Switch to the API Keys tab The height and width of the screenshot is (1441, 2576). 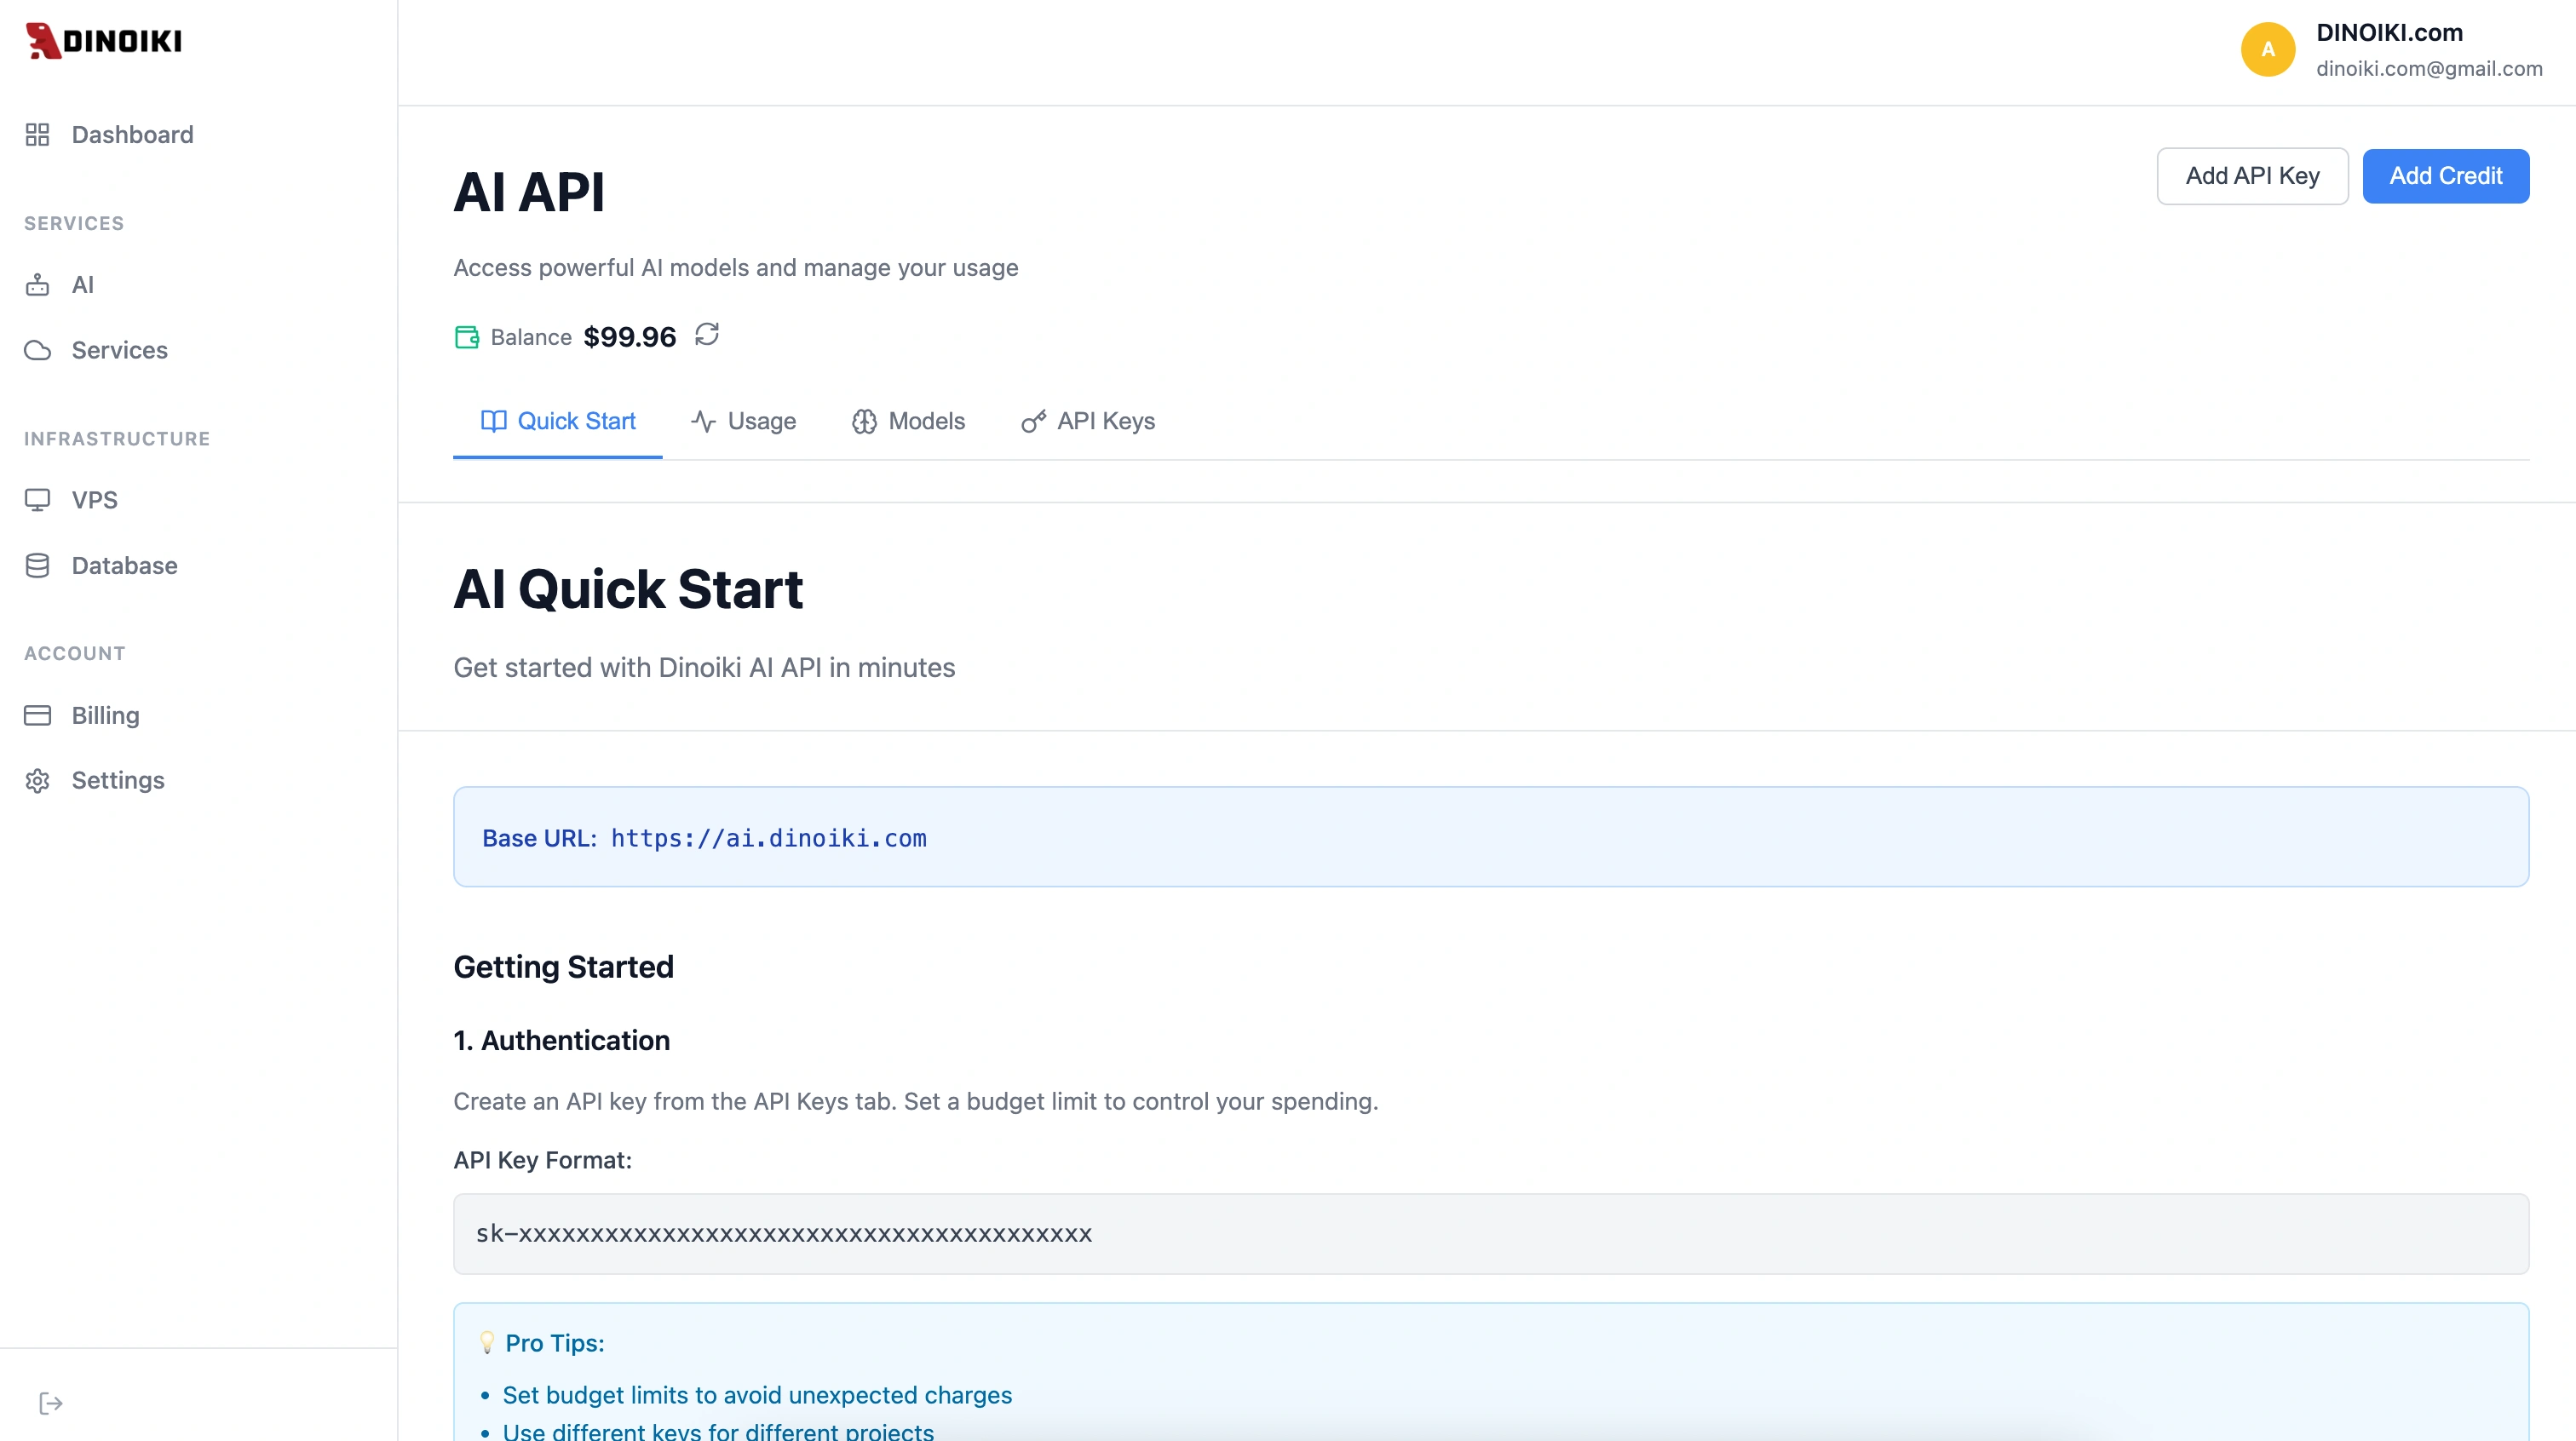click(1088, 421)
